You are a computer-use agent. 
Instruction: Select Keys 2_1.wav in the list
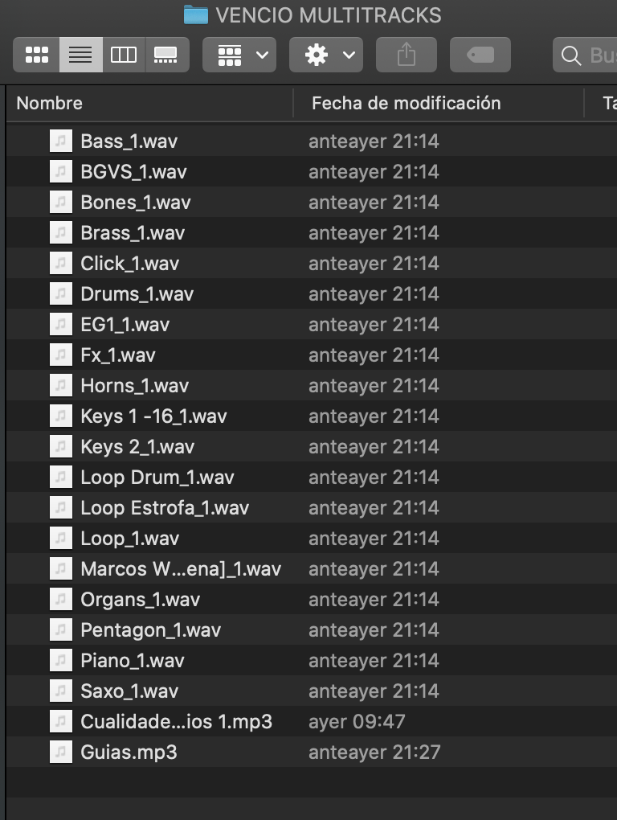pyautogui.click(x=137, y=447)
